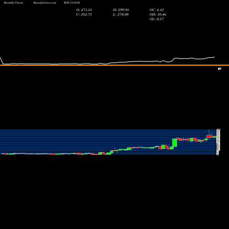This screenshot has height=229, width=229.
Task: Click the latest candlestick at the chart's right end
Action: pyautogui.click(x=215, y=137)
